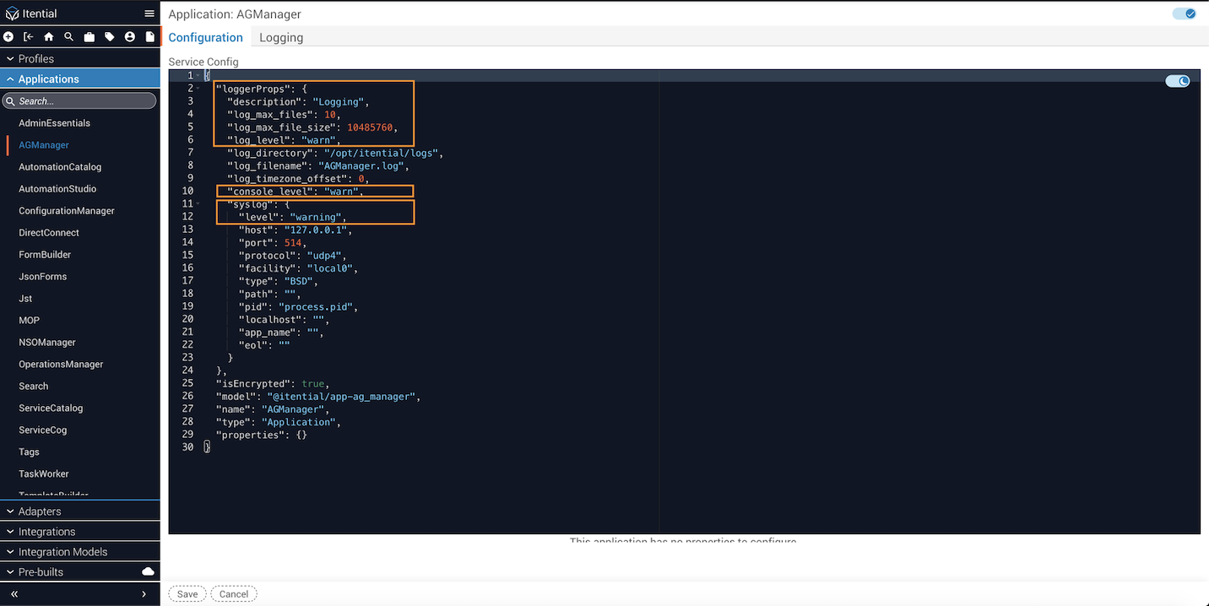Screen dimensions: 1209x606
Task: Click the cloud icon next to Pre-builts
Action: (x=149, y=571)
